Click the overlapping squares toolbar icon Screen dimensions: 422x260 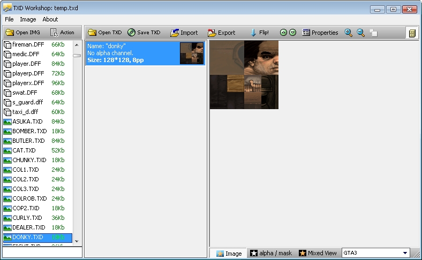click(x=374, y=33)
